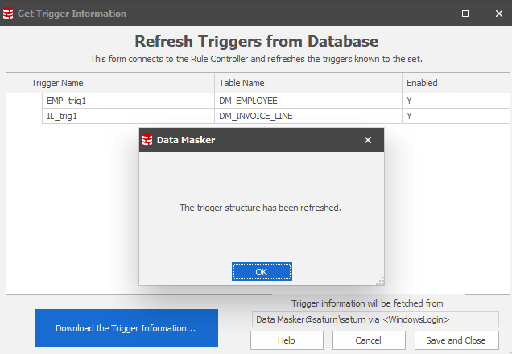
Task: Maximize the Get Trigger Information window
Action: (x=465, y=14)
